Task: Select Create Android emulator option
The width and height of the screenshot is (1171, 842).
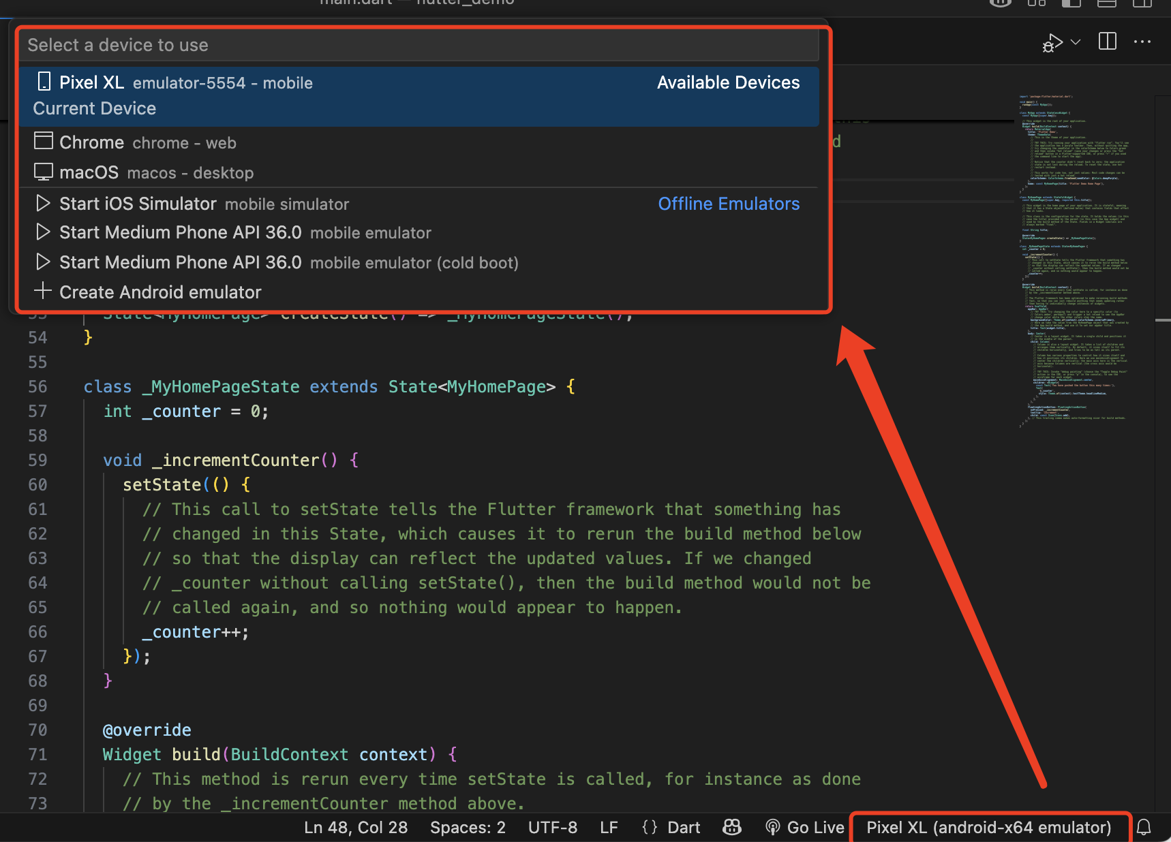Action: pos(419,292)
